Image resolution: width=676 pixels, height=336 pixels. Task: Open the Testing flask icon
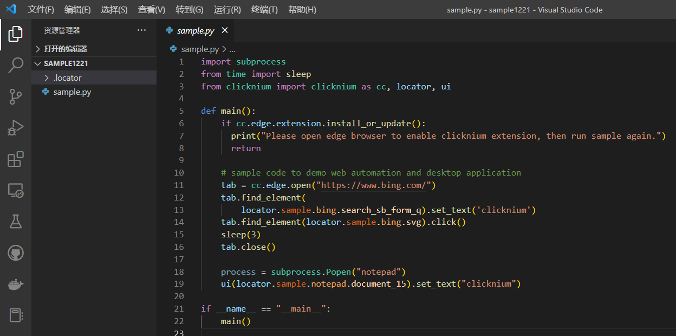[15, 221]
